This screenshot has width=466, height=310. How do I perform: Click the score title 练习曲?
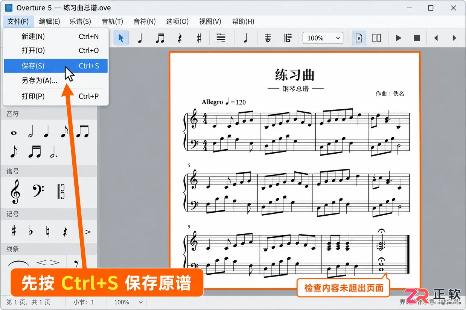[295, 74]
